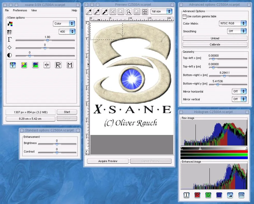Pick black point with the third pipette tool
The height and width of the screenshot is (204, 254).
105,12
